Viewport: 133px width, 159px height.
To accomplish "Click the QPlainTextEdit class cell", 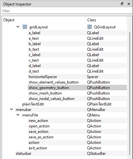I will pyautogui.click(x=99, y=104).
